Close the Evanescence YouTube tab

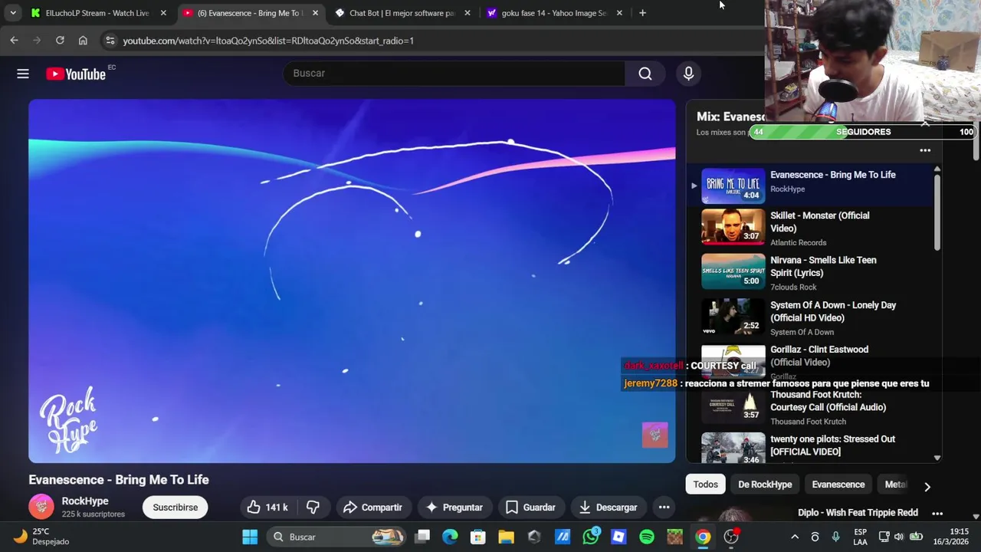coord(315,13)
